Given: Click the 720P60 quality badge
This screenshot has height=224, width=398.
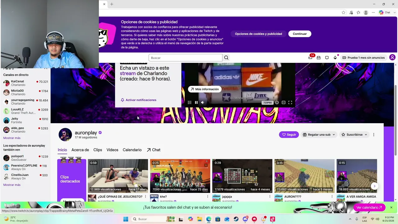Looking at the screenshot, I should coord(267,103).
